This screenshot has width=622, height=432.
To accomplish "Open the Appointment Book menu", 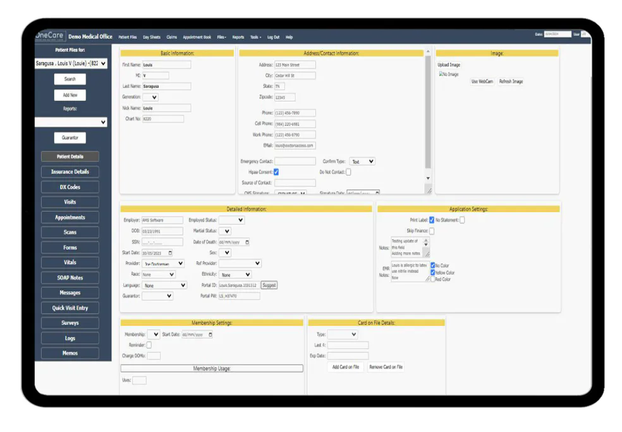I will pyautogui.click(x=197, y=37).
